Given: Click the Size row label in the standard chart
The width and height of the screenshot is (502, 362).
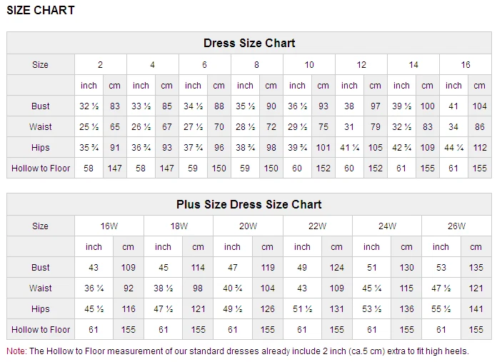Looking at the screenshot, I should click(x=41, y=65).
